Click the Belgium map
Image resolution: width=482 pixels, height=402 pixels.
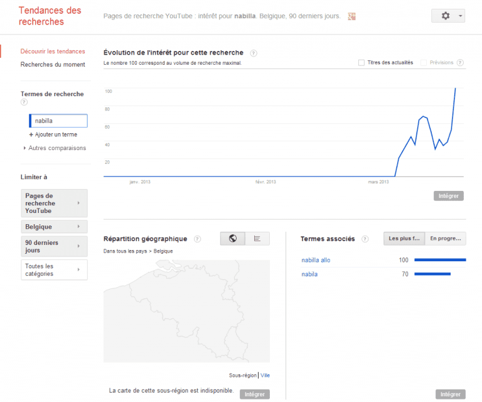point(186,311)
